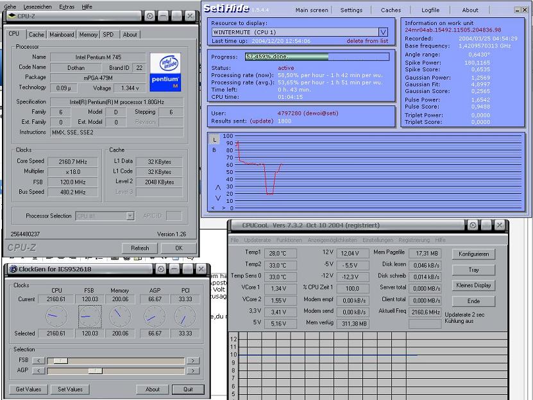The height and width of the screenshot is (400, 533).
Task: Click the CPUCool title bar round settings icon
Action: pos(473,225)
